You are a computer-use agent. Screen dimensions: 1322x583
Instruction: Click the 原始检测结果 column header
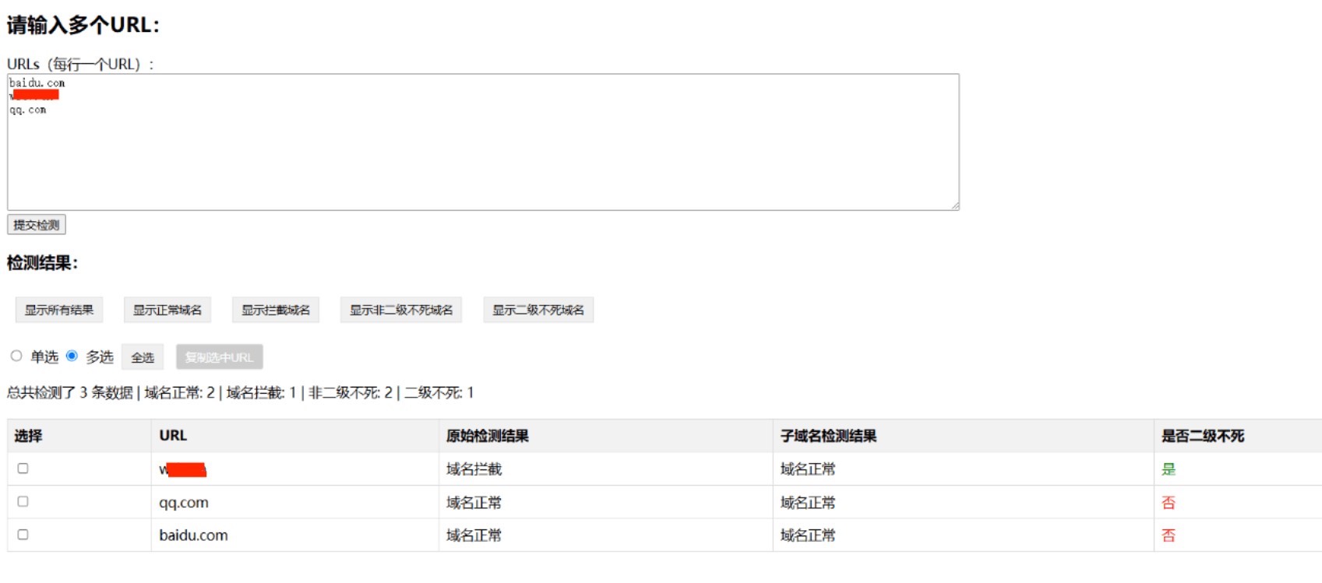click(487, 436)
